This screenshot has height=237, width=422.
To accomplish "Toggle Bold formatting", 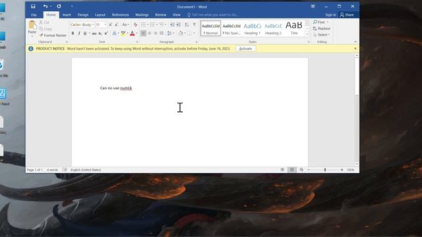I will 73,34.
